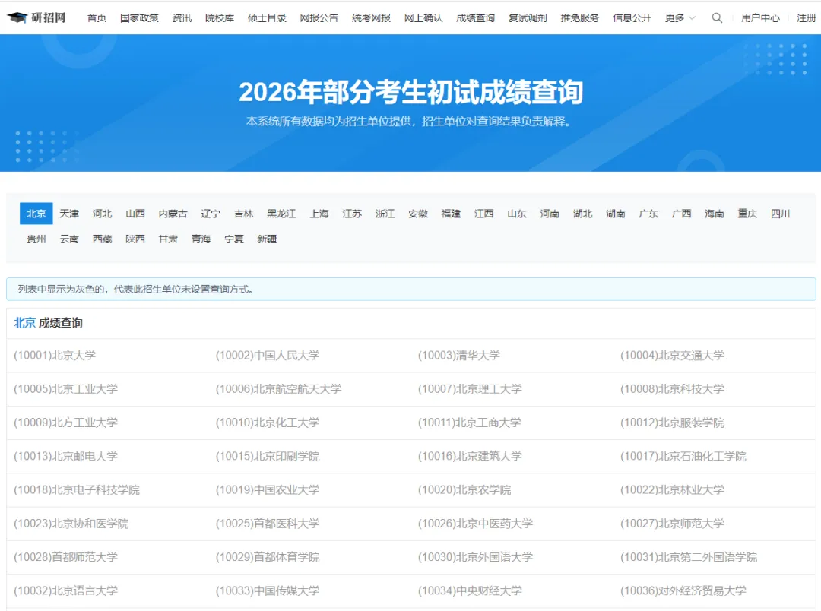Image resolution: width=821 pixels, height=611 pixels.
Task: Select the 福建 province tab
Action: [x=451, y=213]
